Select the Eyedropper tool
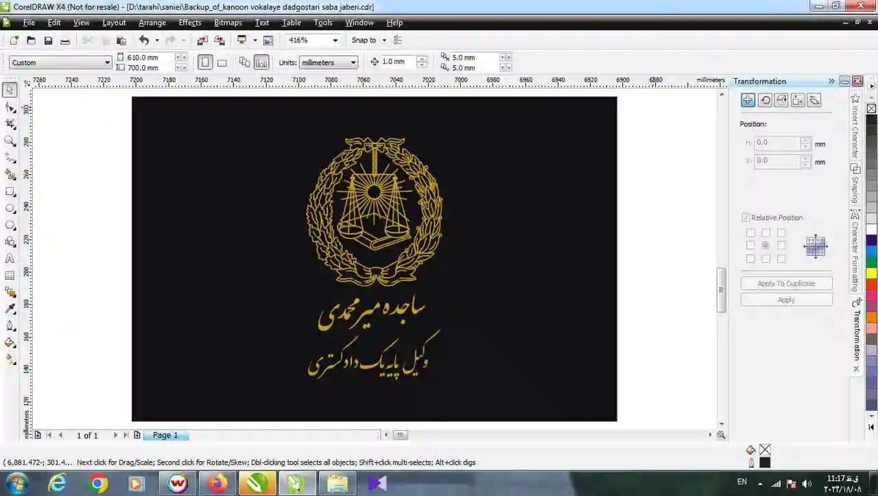The height and width of the screenshot is (496, 878). [10, 309]
